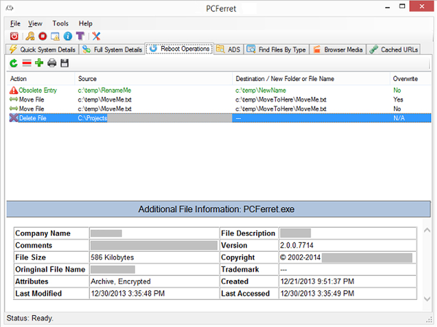Open the File menu
Image resolution: width=437 pixels, height=327 pixels.
[15, 23]
